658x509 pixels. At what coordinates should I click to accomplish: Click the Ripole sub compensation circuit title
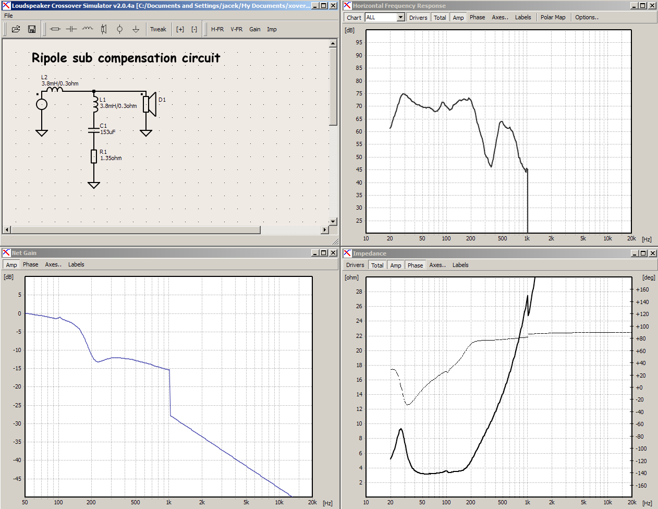(126, 58)
